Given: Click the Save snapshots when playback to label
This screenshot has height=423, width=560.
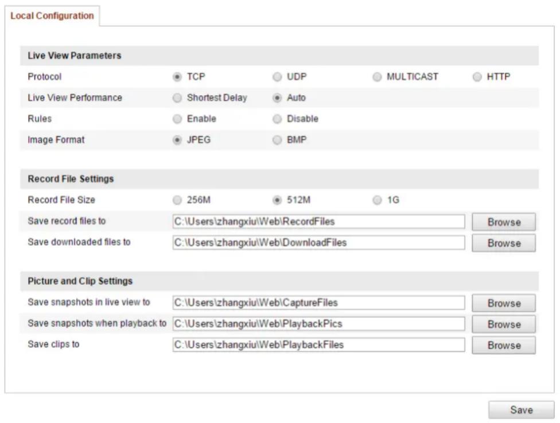Looking at the screenshot, I should (x=97, y=323).
